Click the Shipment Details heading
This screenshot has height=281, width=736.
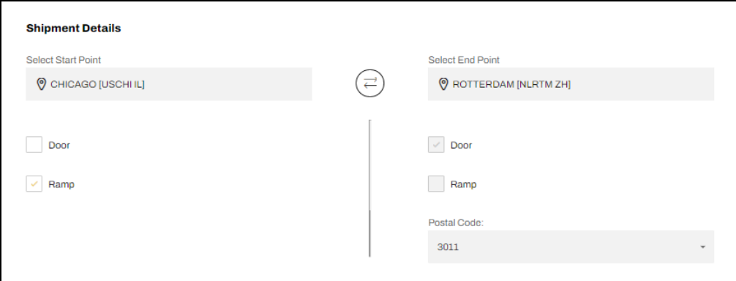click(74, 28)
